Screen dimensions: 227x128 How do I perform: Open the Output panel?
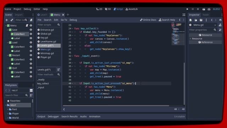(41, 117)
